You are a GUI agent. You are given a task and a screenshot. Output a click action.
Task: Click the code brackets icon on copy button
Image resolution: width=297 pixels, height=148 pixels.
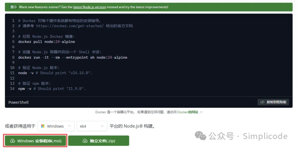point(262,102)
